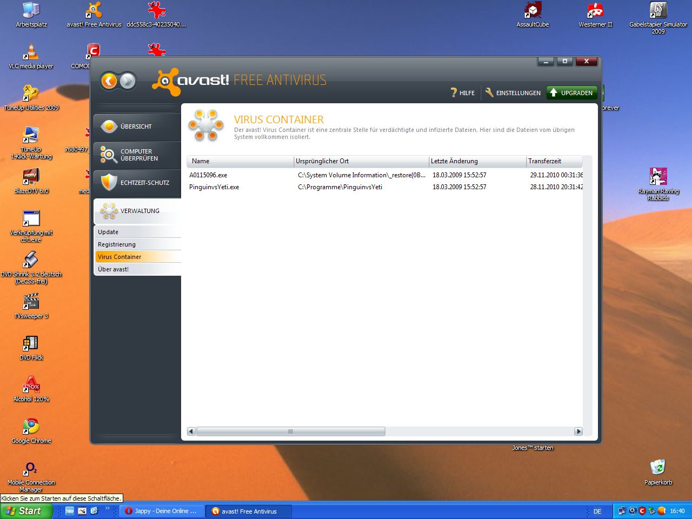Click the horizontal scrollbar left arrow
692x519 pixels.
pos(191,431)
